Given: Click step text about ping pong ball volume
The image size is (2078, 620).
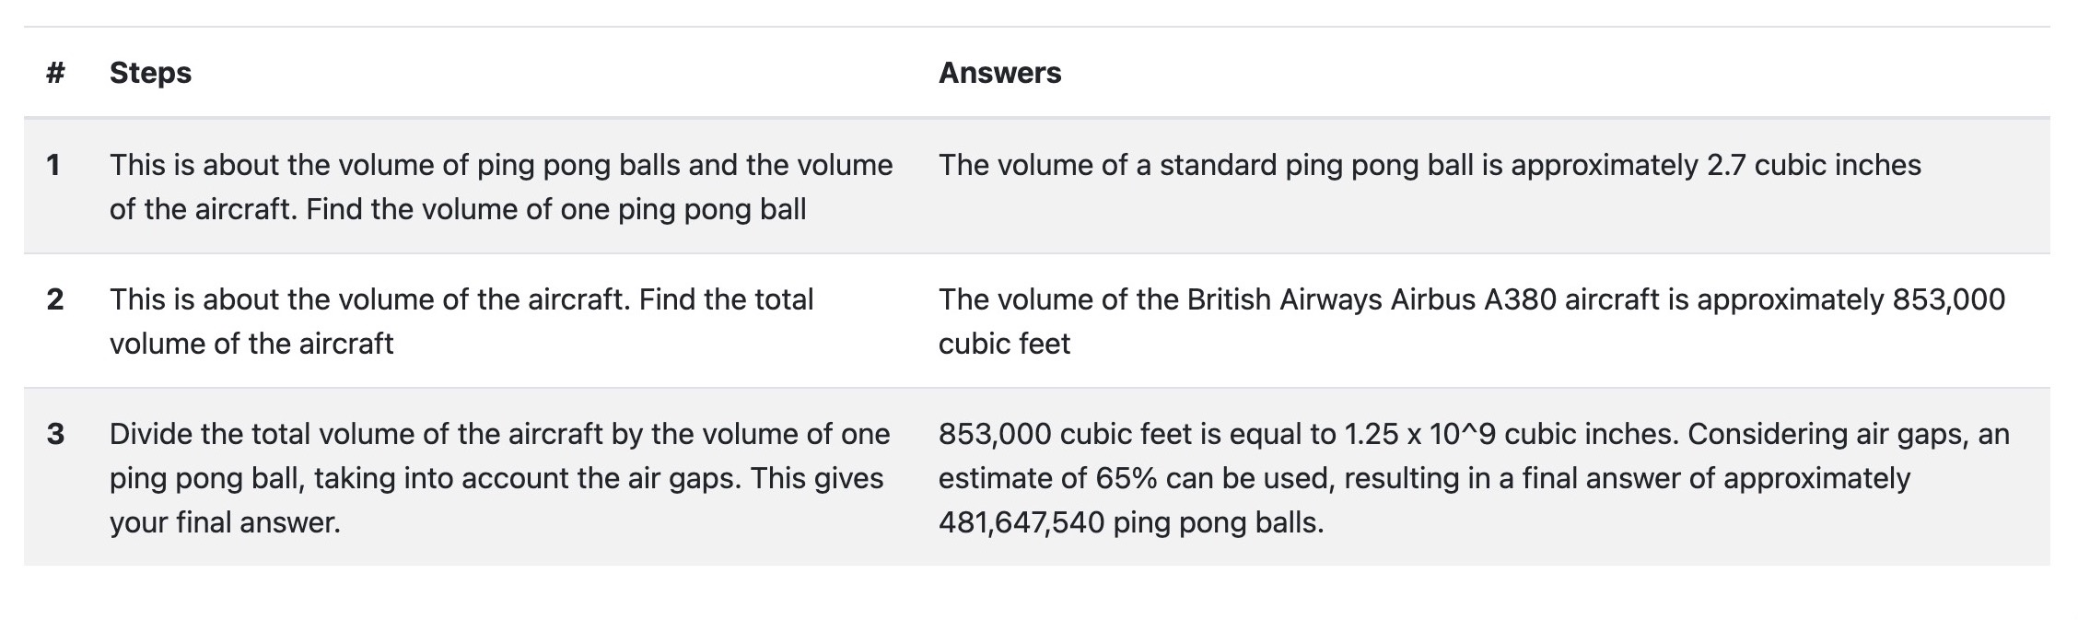Looking at the screenshot, I should tap(501, 187).
